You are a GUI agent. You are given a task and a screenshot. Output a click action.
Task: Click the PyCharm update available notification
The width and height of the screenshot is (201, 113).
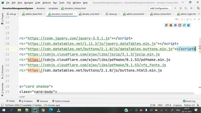(x=33, y=105)
